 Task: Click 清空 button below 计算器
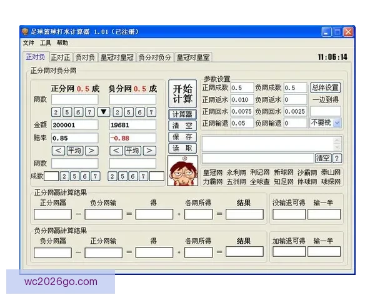click(182, 126)
